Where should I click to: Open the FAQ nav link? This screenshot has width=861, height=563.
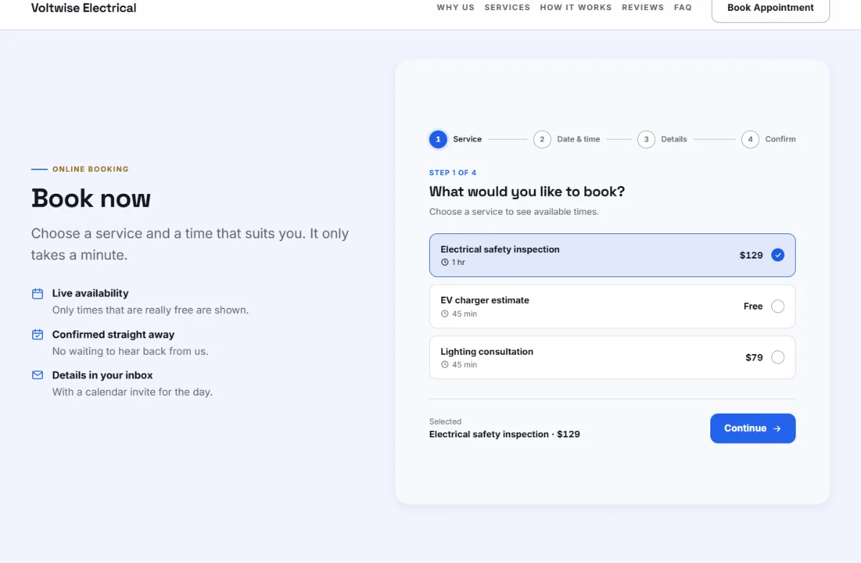(x=683, y=7)
